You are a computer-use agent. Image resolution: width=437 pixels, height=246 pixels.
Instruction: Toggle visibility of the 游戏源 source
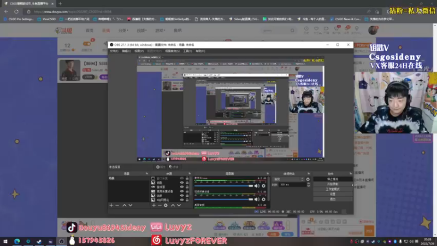click(x=182, y=187)
